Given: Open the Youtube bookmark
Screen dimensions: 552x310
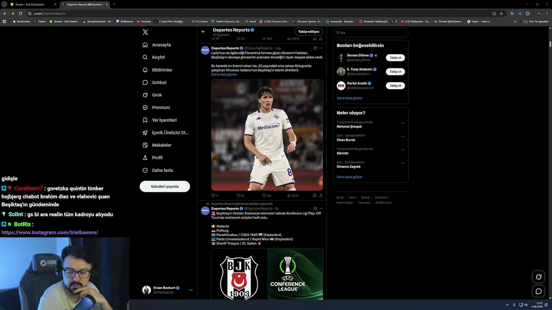Looking at the screenshot, I should tap(144, 21).
